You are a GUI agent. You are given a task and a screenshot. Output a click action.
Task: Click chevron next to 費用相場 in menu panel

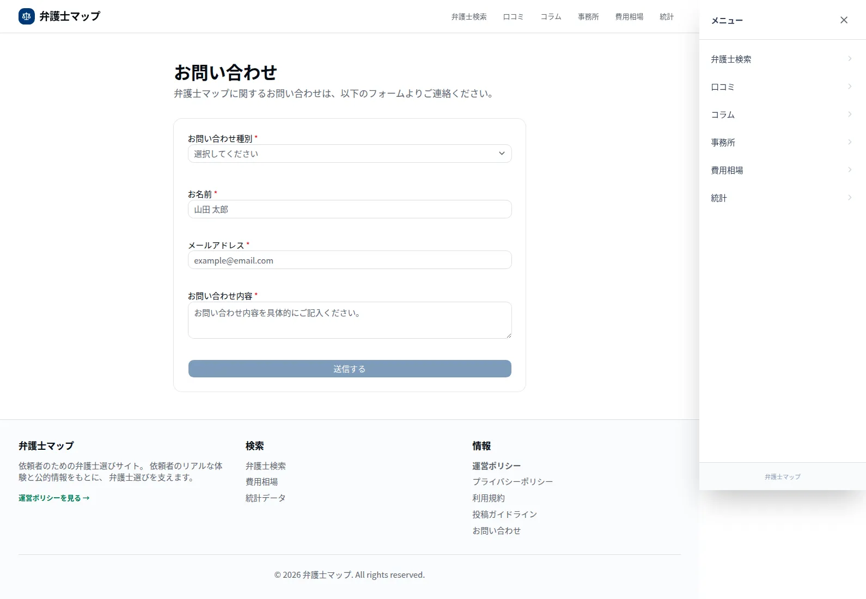[x=850, y=170]
